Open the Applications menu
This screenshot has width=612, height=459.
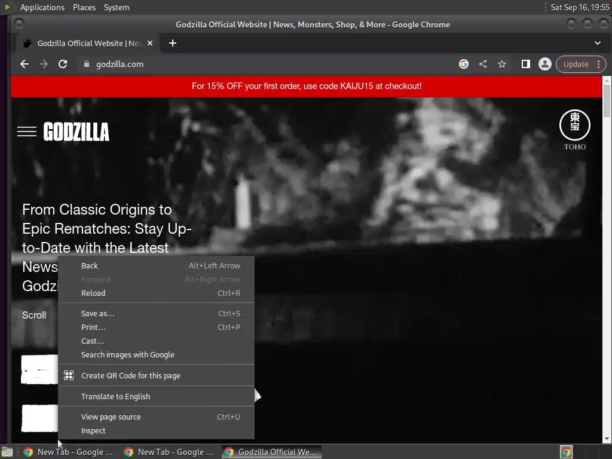tap(42, 7)
